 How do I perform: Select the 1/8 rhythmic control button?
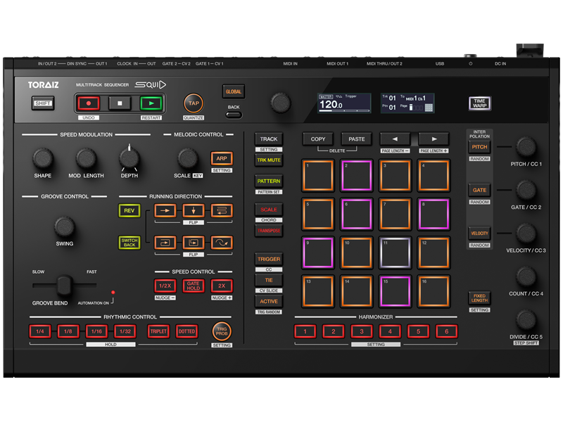tap(68, 331)
